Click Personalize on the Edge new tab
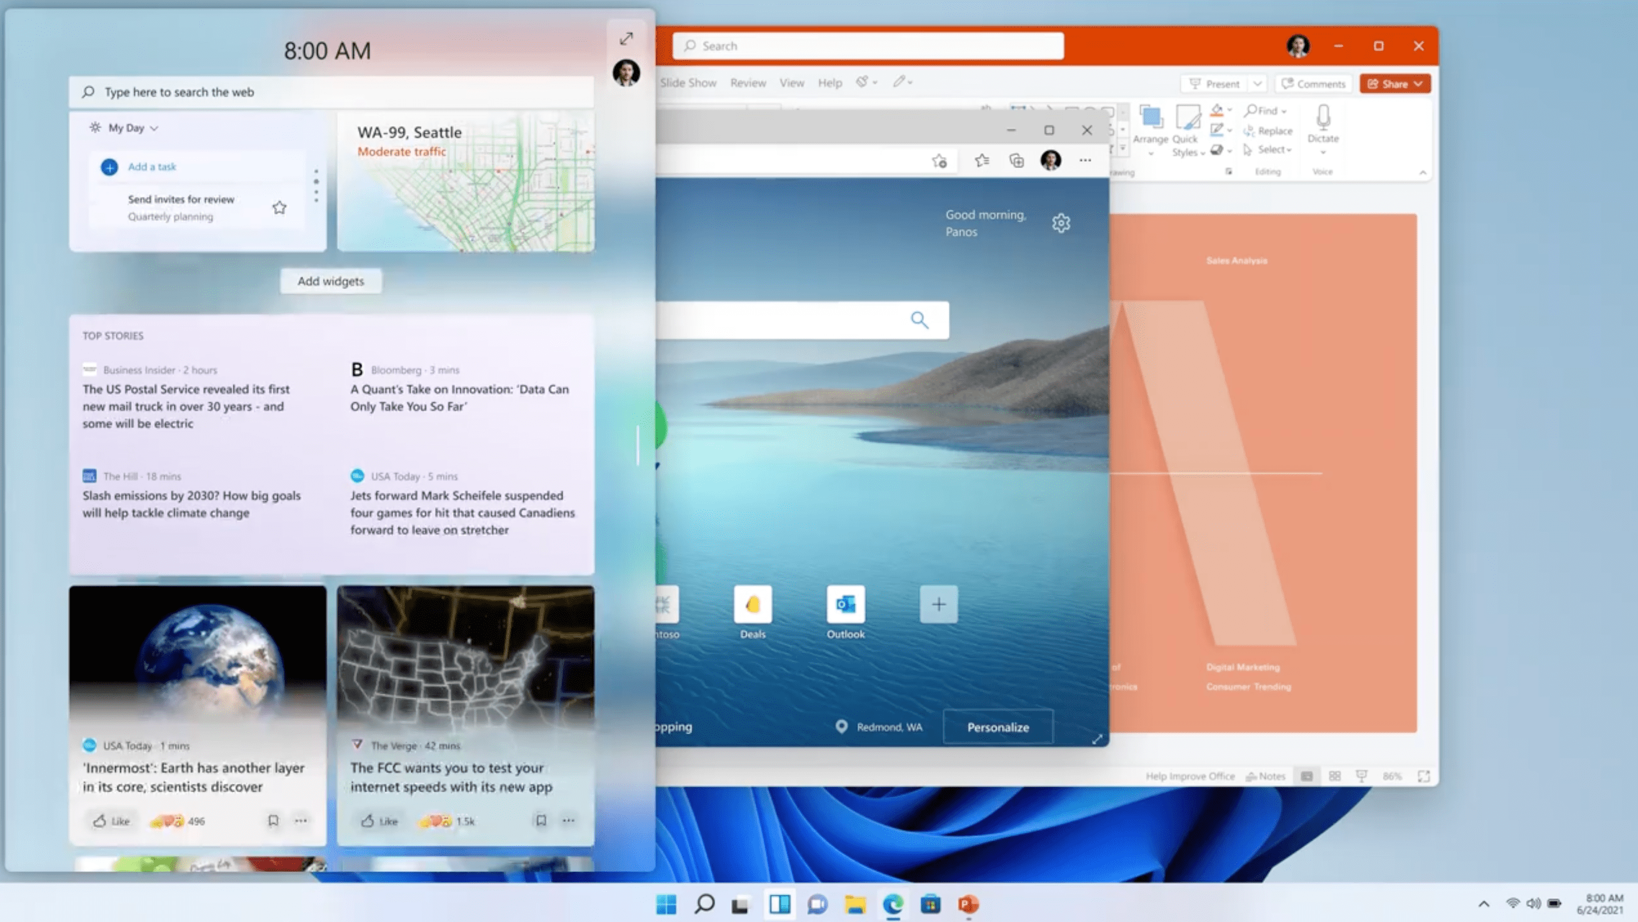The image size is (1638, 922). 997,727
